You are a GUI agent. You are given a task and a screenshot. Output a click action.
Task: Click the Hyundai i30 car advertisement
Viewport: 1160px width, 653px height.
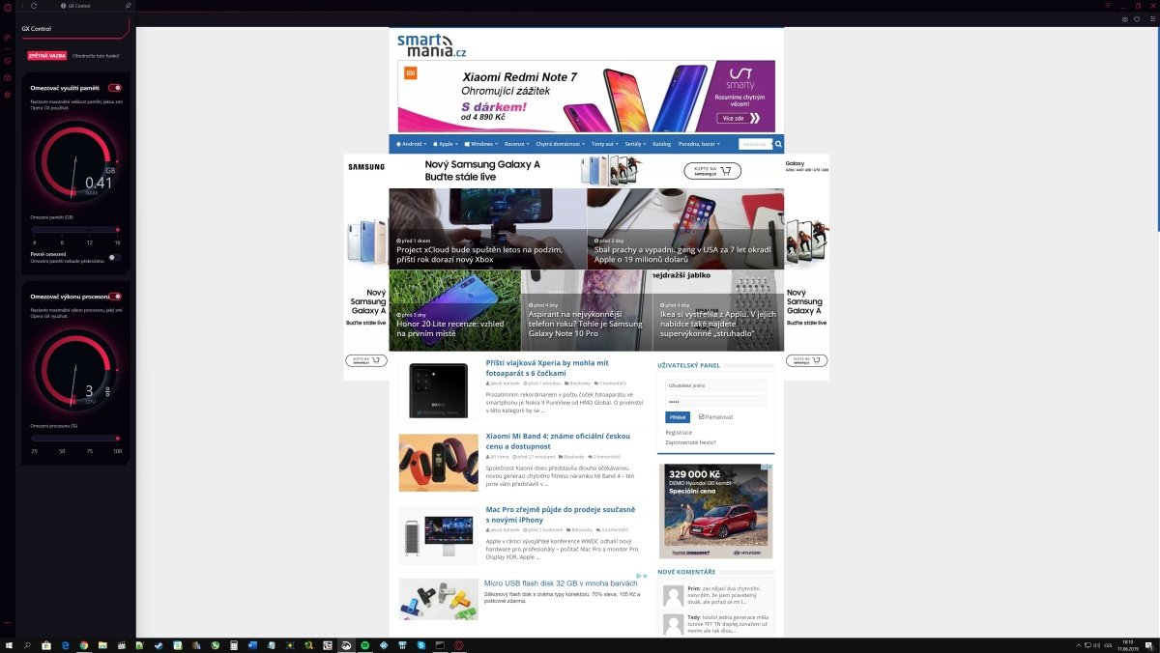[x=716, y=511]
